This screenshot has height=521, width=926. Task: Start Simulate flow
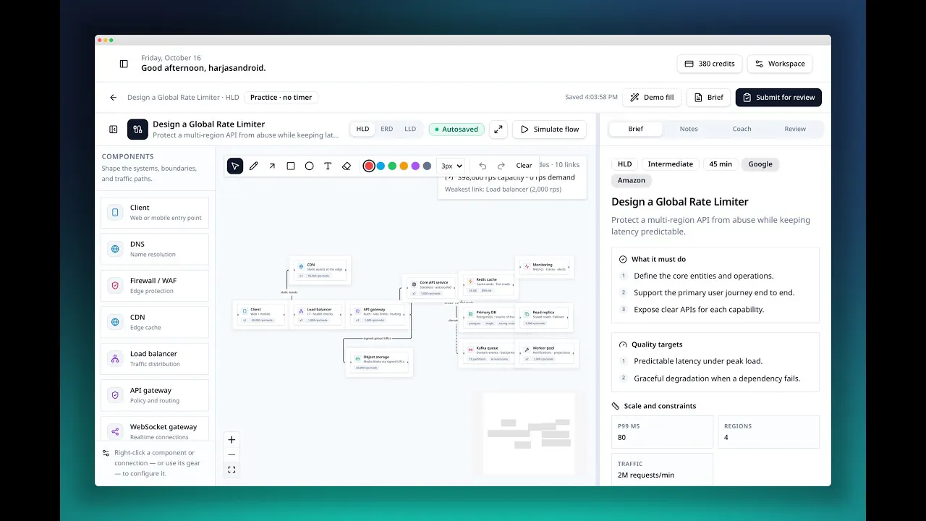point(550,130)
